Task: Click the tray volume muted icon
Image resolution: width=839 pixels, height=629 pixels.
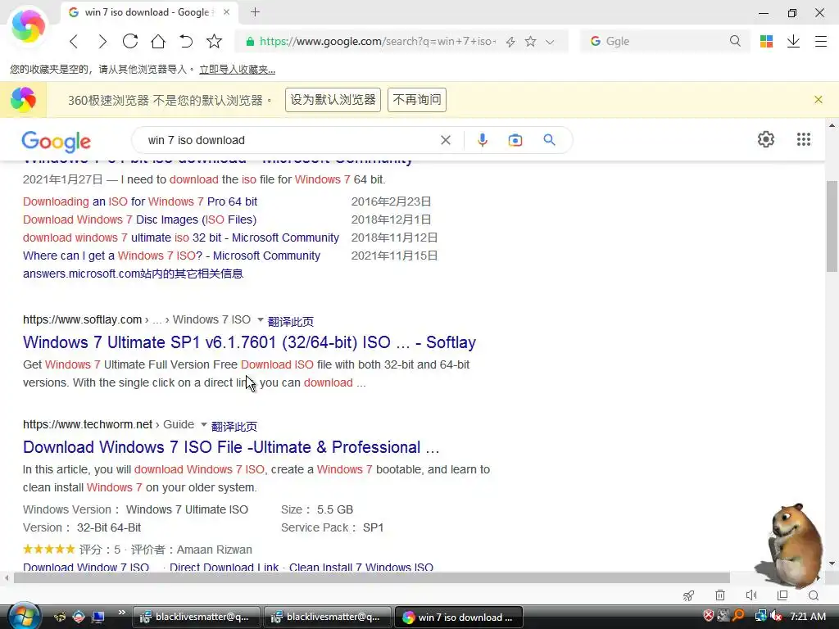Action: (777, 616)
